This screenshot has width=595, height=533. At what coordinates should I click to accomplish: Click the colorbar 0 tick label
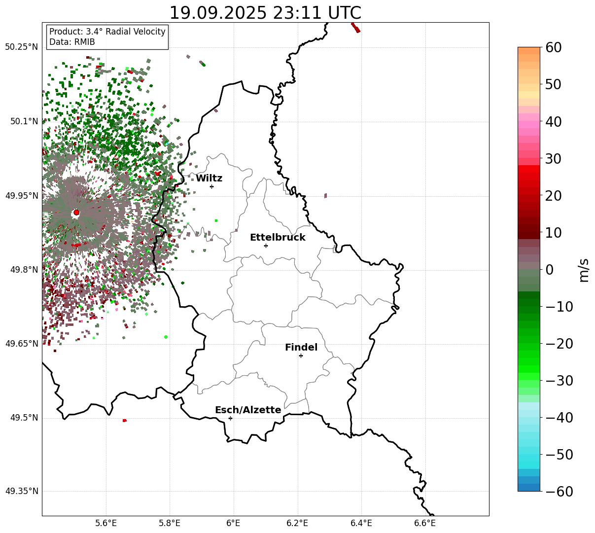click(x=549, y=270)
